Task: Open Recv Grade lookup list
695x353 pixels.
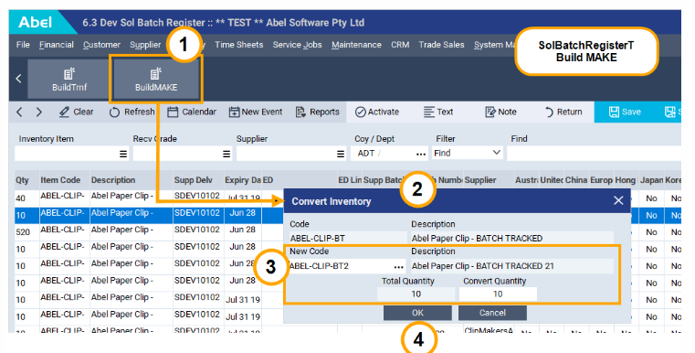Action: 226,154
